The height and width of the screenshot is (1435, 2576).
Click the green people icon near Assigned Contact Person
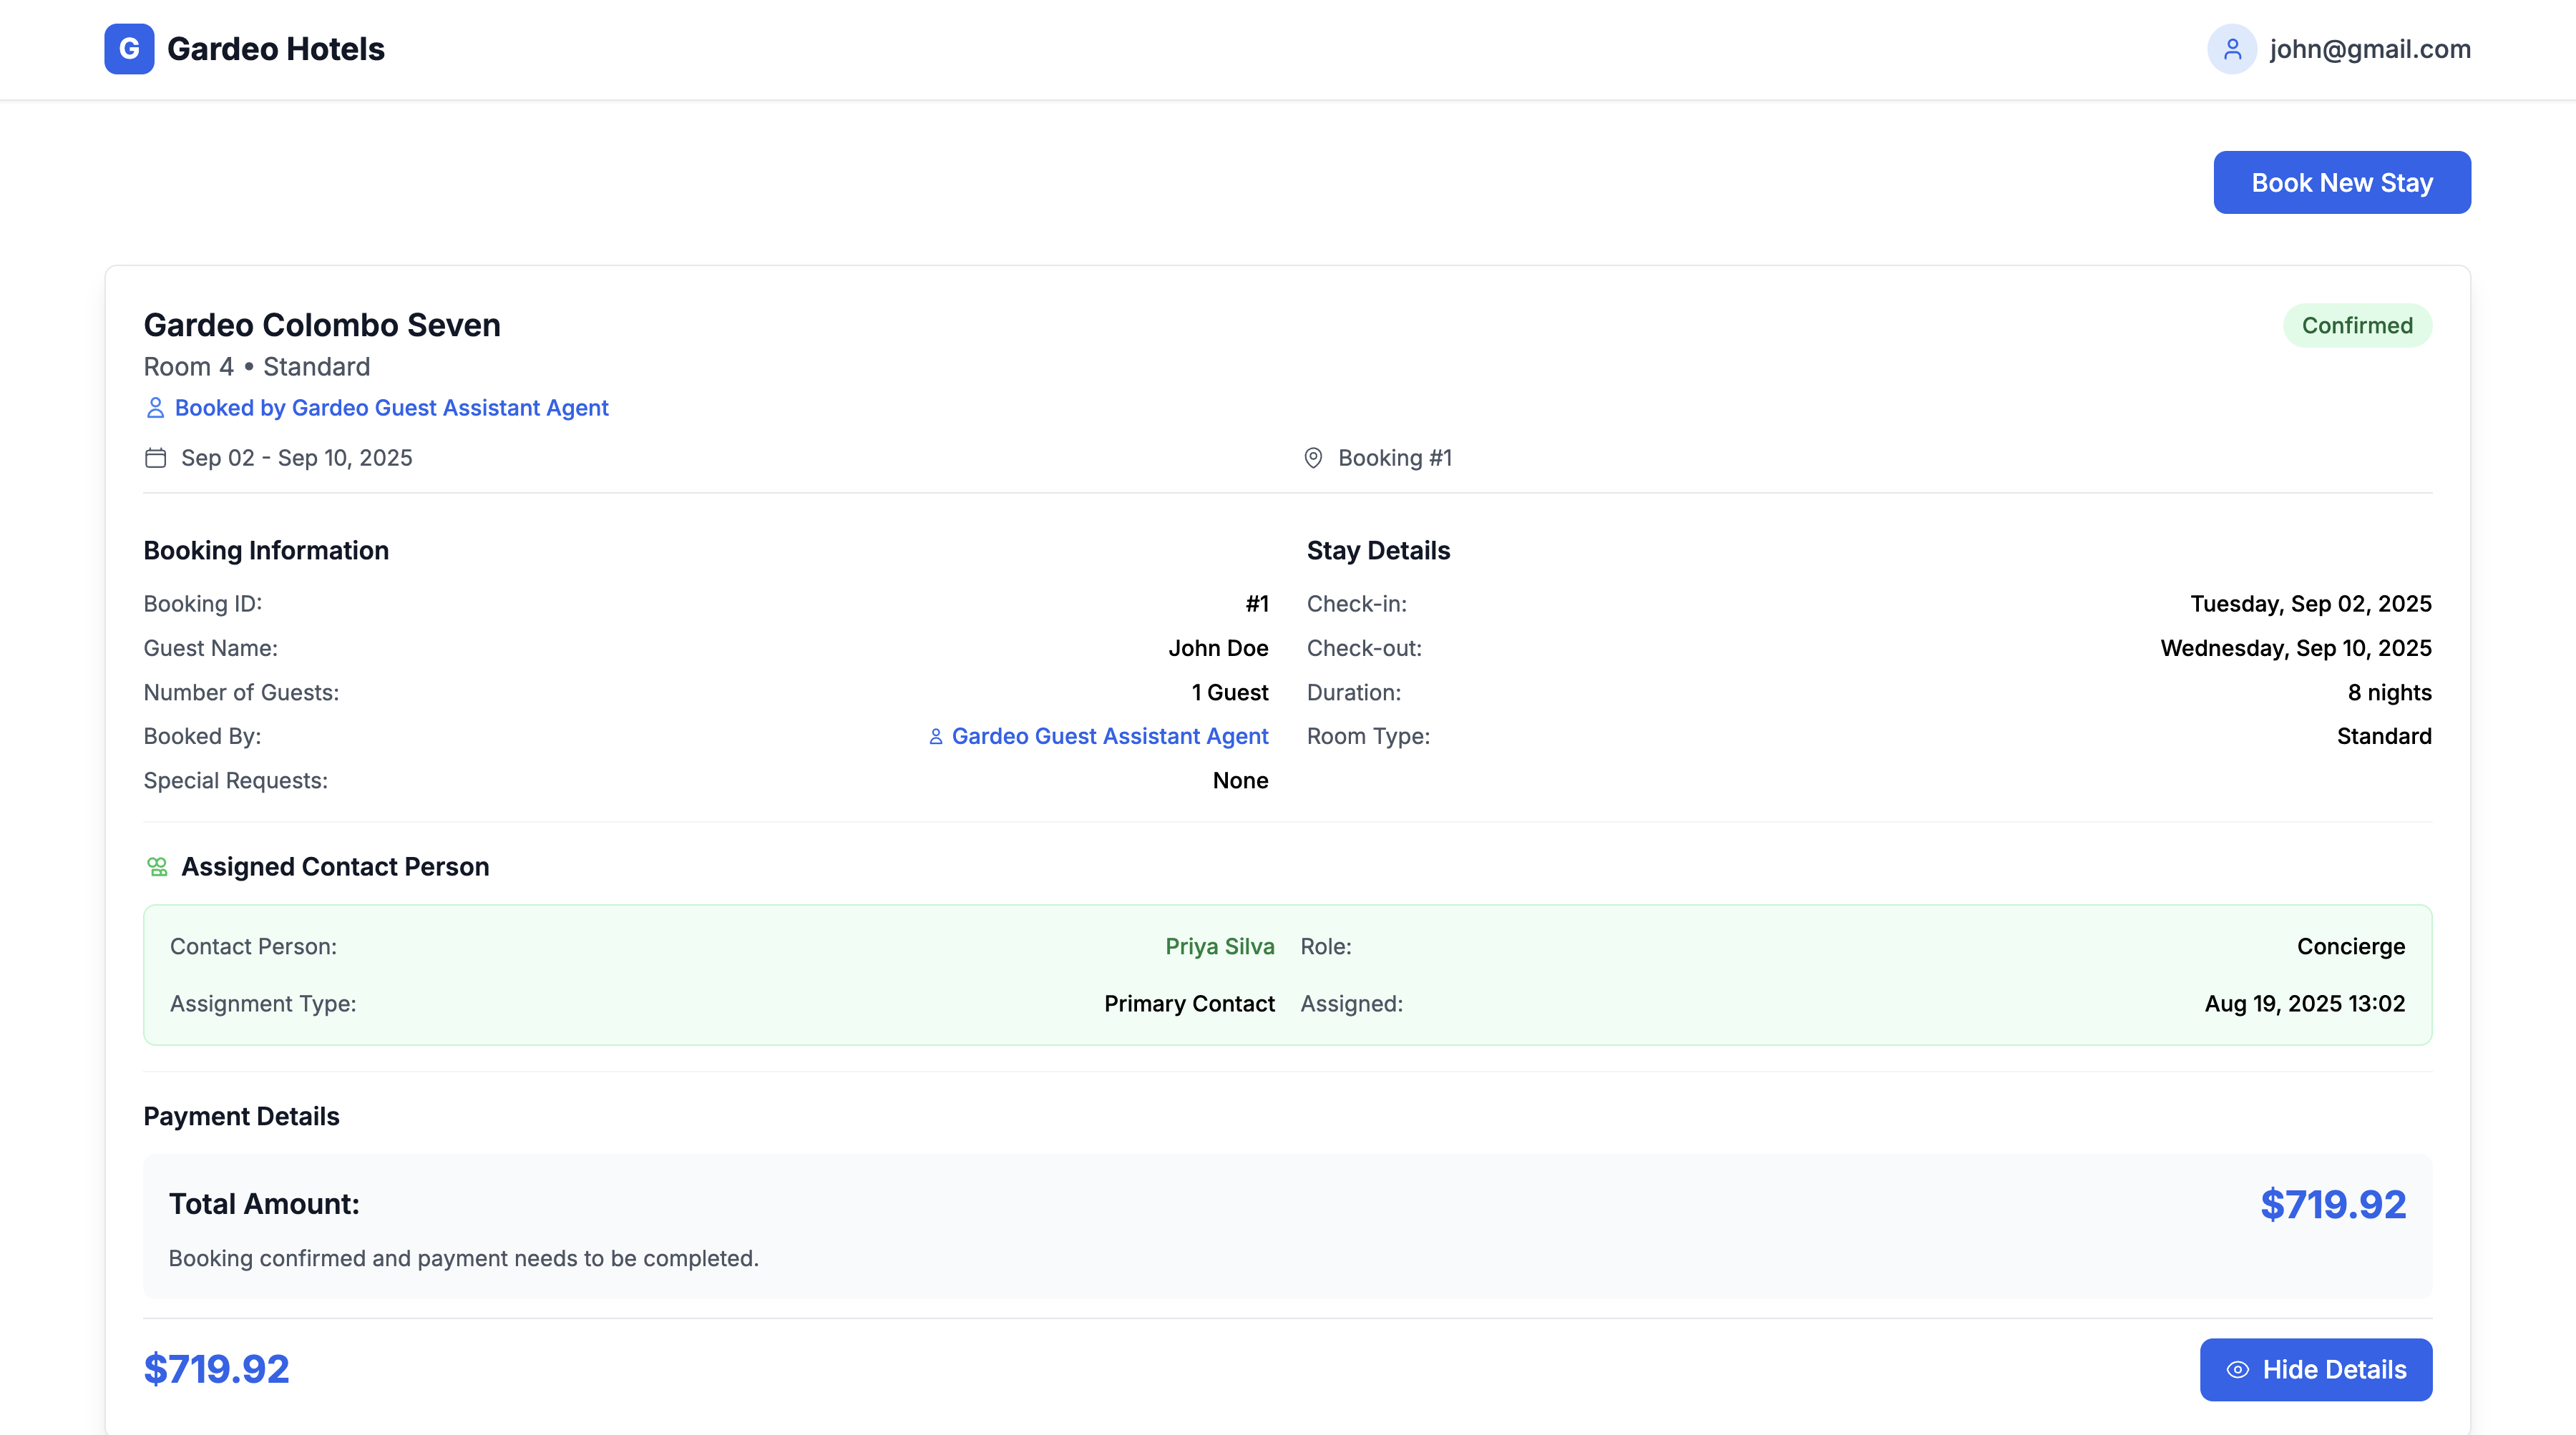[158, 866]
